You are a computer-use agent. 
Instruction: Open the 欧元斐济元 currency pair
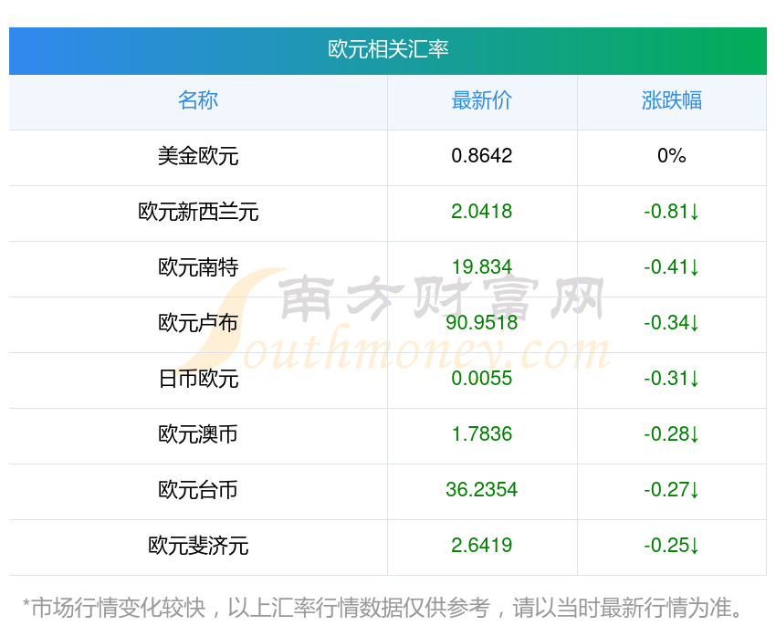coord(198,546)
